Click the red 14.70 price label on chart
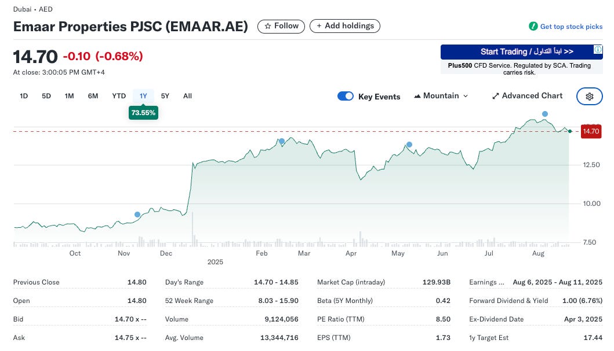 point(591,131)
